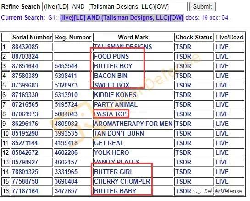Check TSDR status for TAN DON'T BURN

point(183,133)
